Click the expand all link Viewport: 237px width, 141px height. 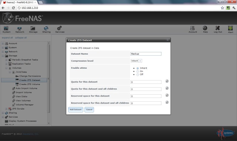point(7,37)
